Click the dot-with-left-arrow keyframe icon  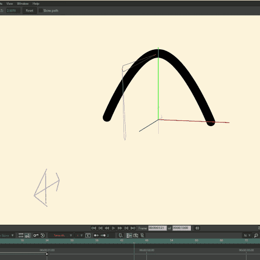(96, 236)
